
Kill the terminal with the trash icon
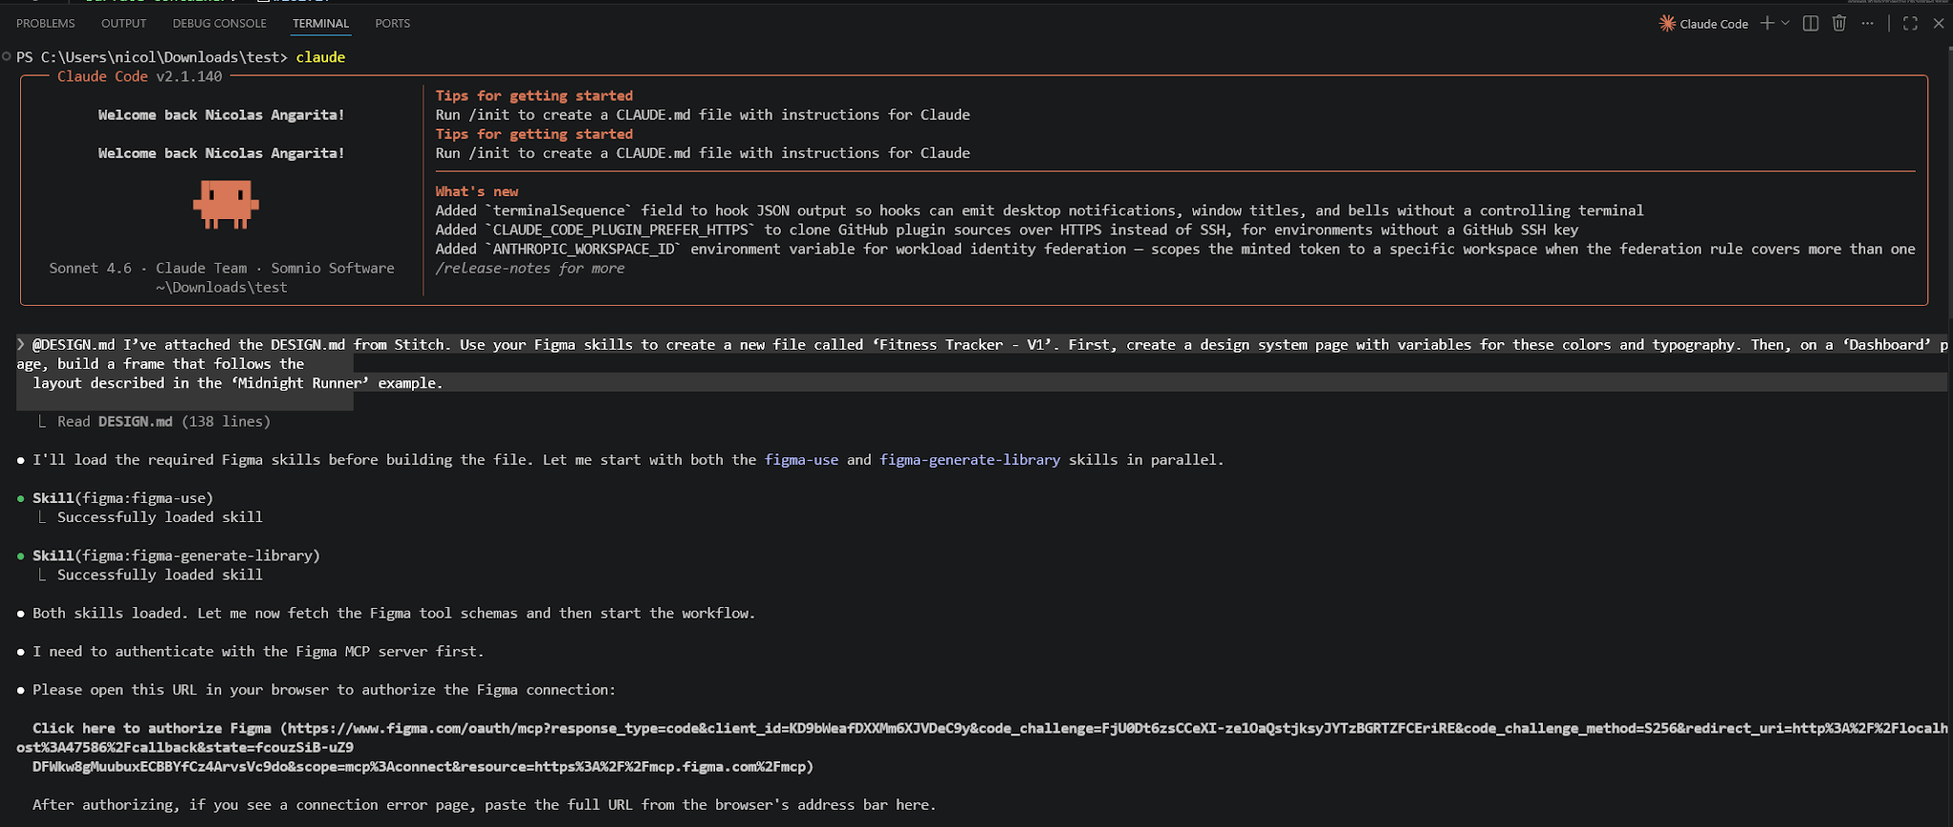(x=1839, y=24)
